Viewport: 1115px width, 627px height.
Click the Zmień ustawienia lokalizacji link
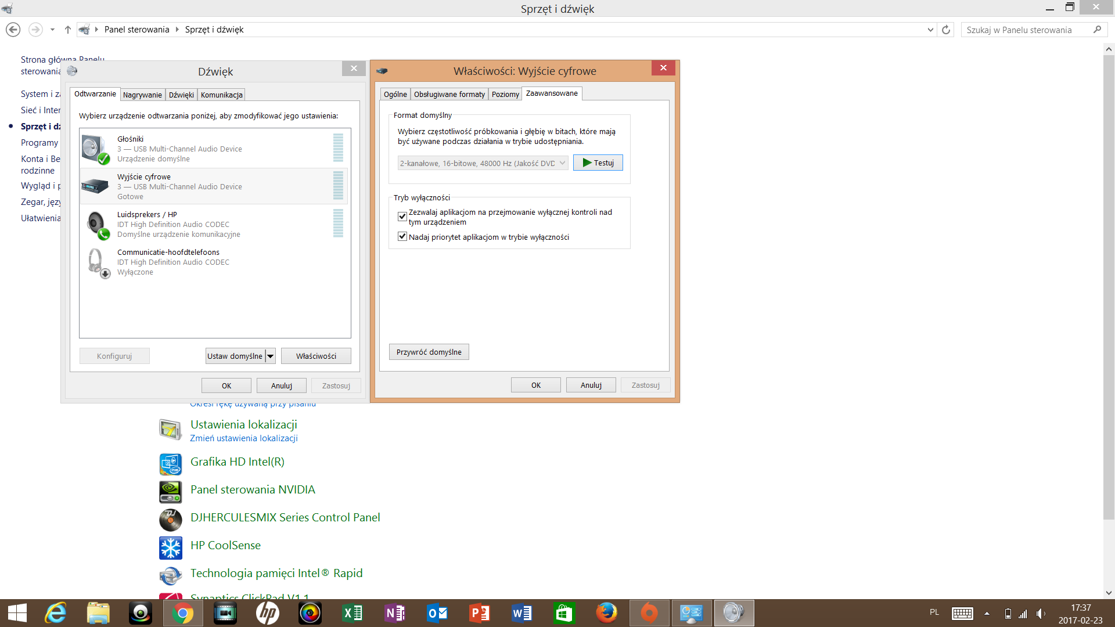[x=243, y=438]
